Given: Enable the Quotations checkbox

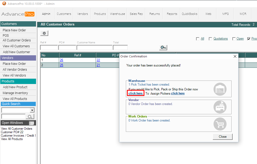Looking at the screenshot, I should point(210,39).
